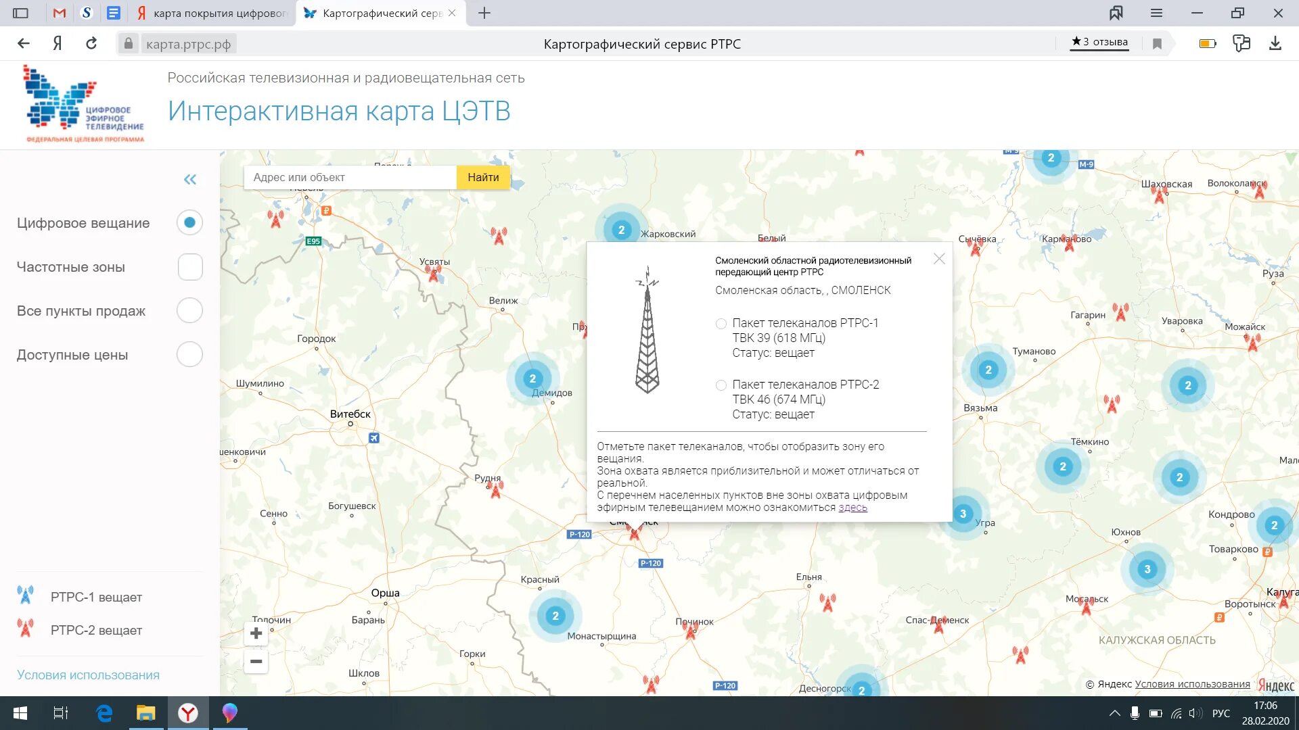
Task: Switch input language РУС in tray
Action: (x=1221, y=714)
